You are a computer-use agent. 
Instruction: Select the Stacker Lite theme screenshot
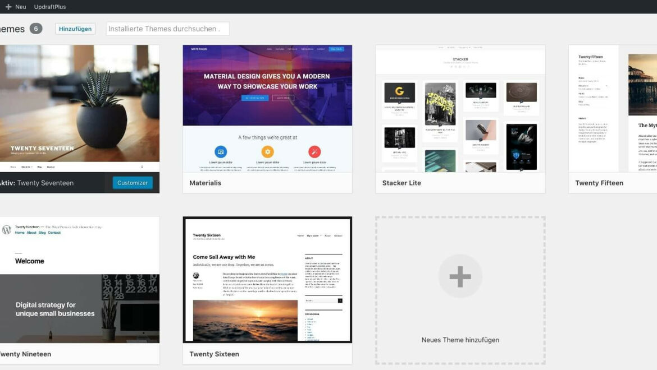(460, 108)
